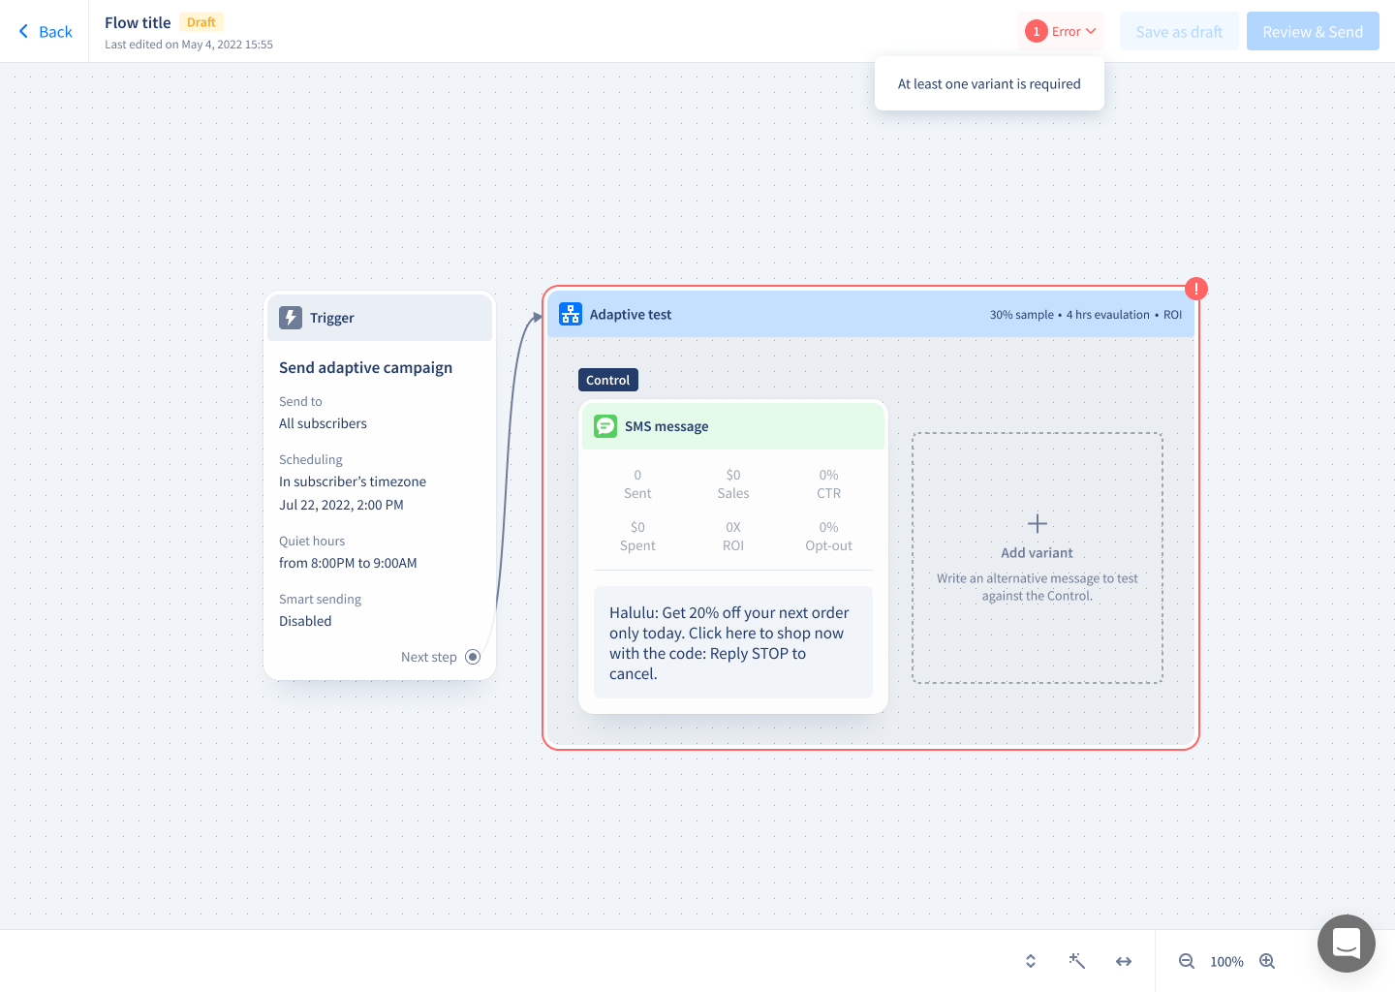This screenshot has height=992, width=1395.
Task: Open the chat support widget
Action: point(1347,944)
